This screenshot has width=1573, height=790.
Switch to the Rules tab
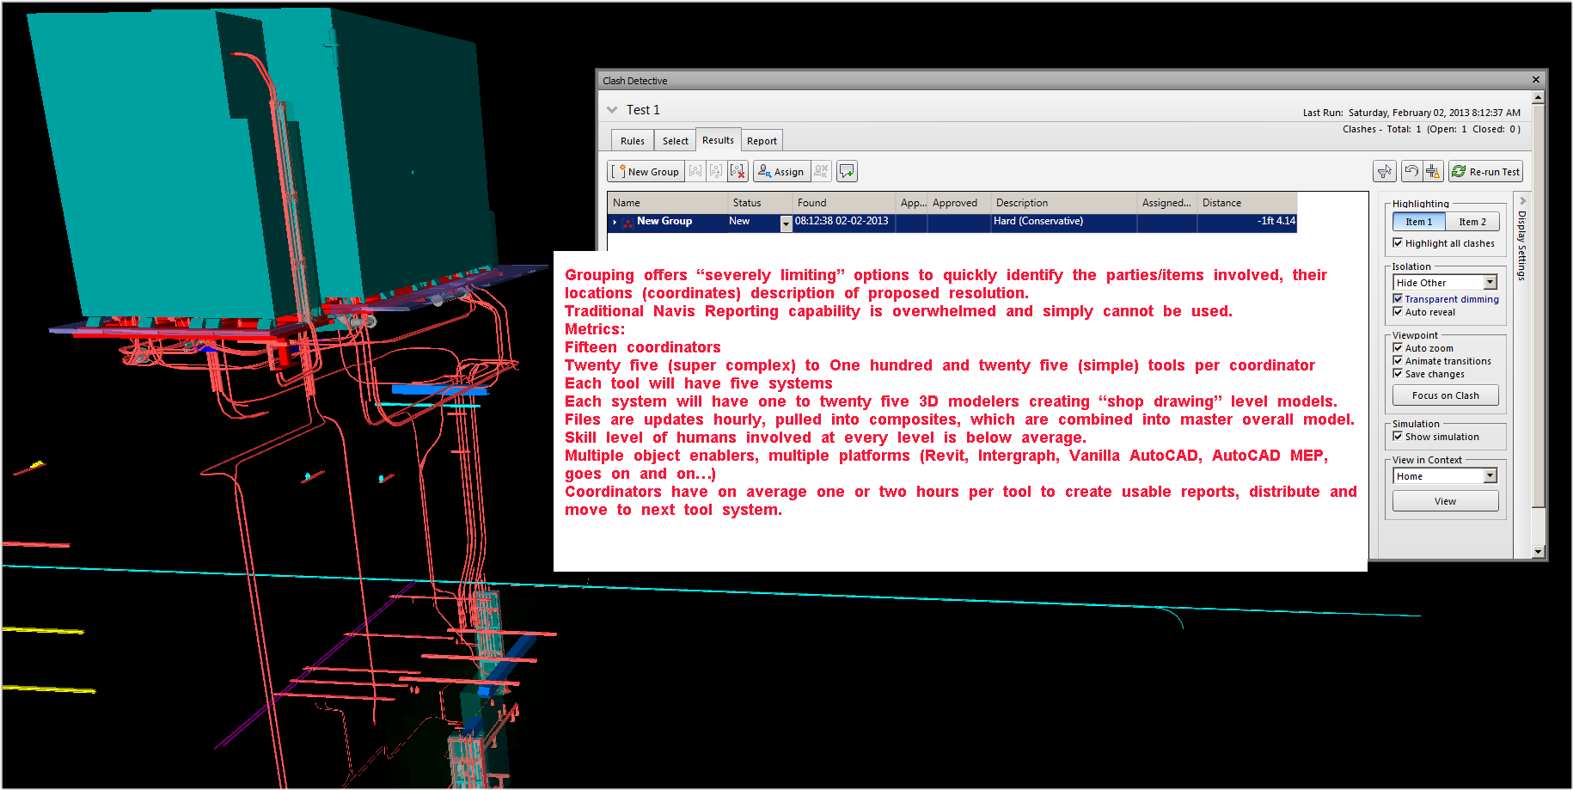pos(632,141)
